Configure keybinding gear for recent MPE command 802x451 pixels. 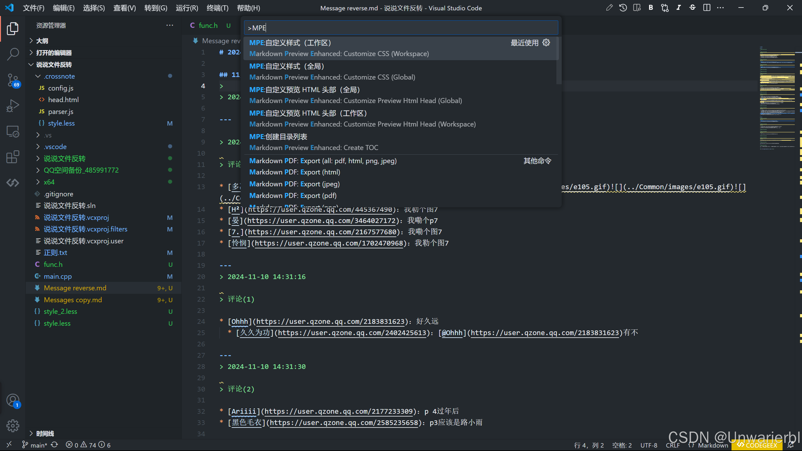tap(546, 43)
